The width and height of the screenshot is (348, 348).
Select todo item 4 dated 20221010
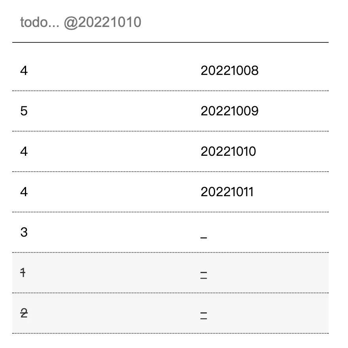pyautogui.click(x=24, y=151)
